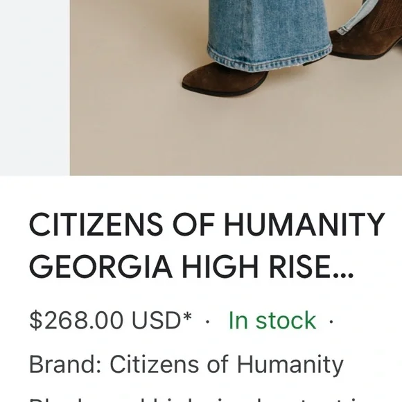
Task: Click the flared denim hem in the photo
Action: point(269,56)
